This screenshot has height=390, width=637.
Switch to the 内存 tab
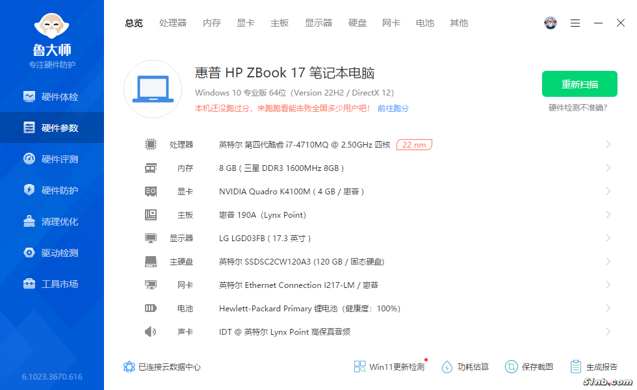pos(212,23)
